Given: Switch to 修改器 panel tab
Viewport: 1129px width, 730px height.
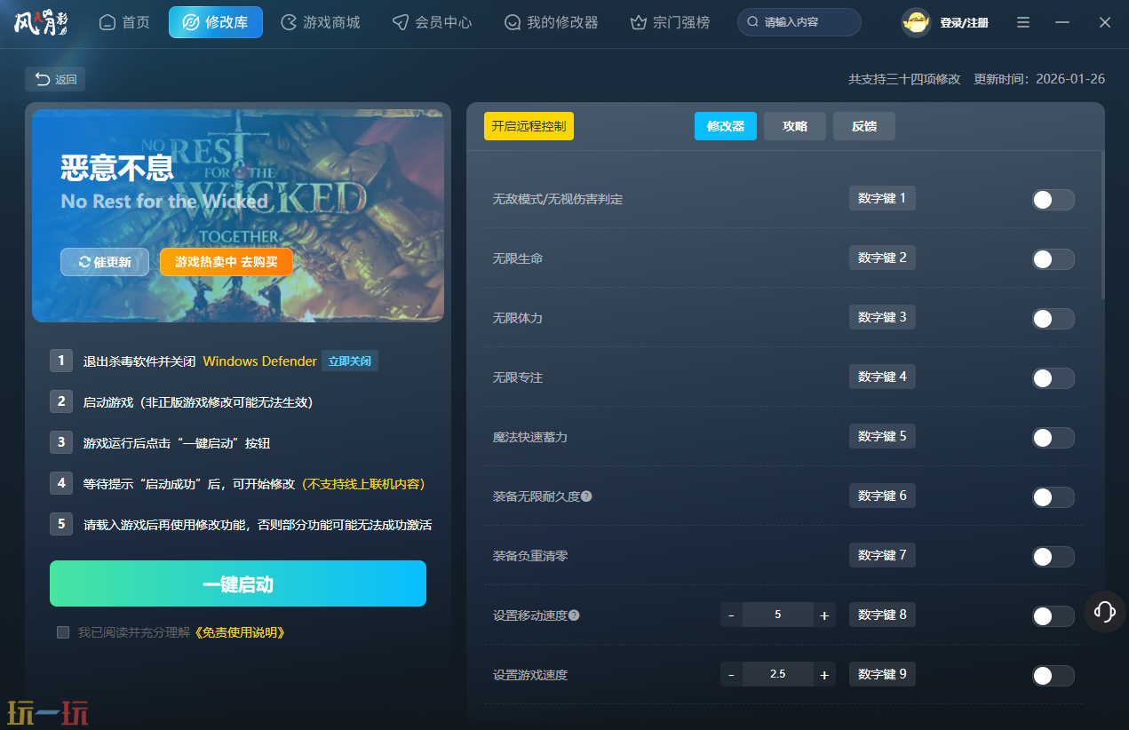Looking at the screenshot, I should (726, 126).
